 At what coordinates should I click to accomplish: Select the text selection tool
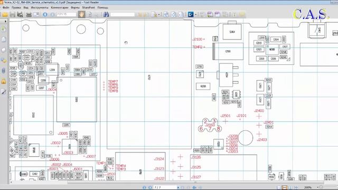(89, 14)
